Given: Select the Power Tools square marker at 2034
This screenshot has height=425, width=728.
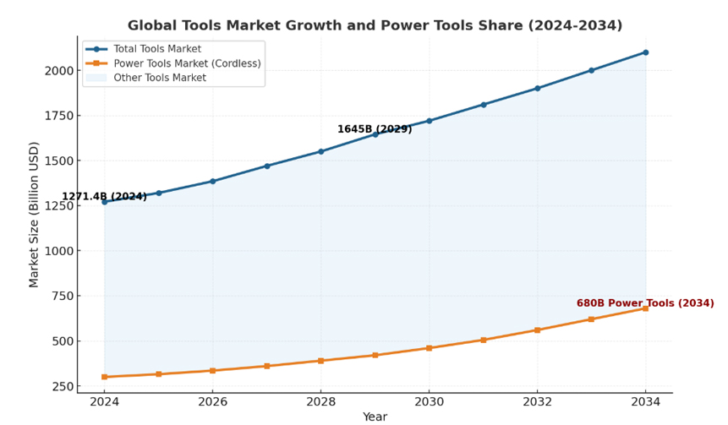Looking at the screenshot, I should click(645, 308).
